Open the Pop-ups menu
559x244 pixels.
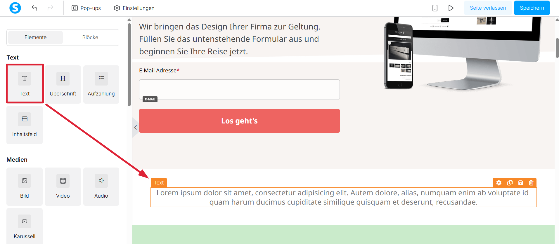click(x=86, y=8)
